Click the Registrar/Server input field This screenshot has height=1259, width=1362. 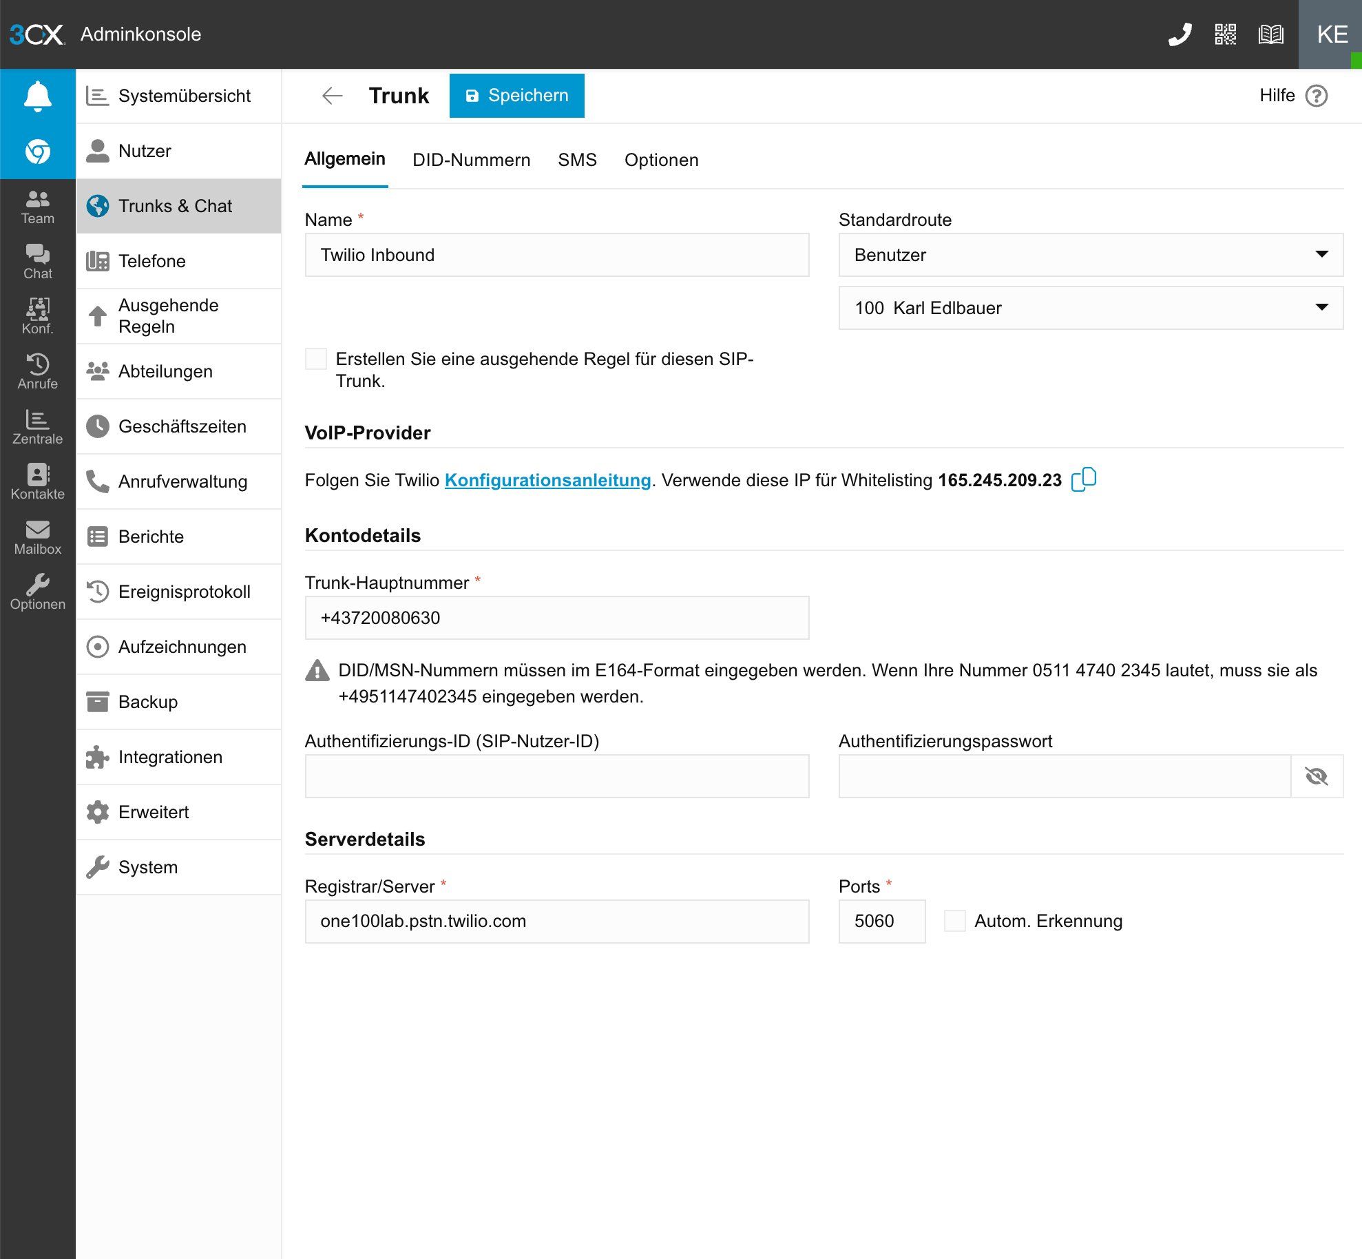[556, 921]
